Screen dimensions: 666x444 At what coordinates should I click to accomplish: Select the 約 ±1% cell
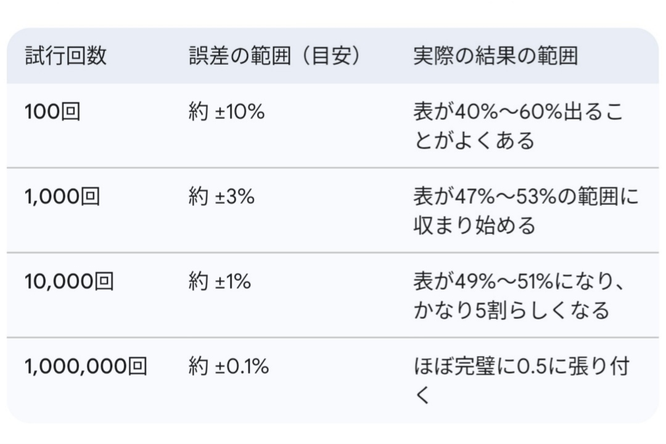[220, 282]
